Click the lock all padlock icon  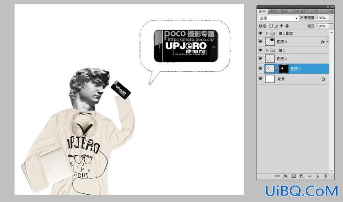click(287, 26)
